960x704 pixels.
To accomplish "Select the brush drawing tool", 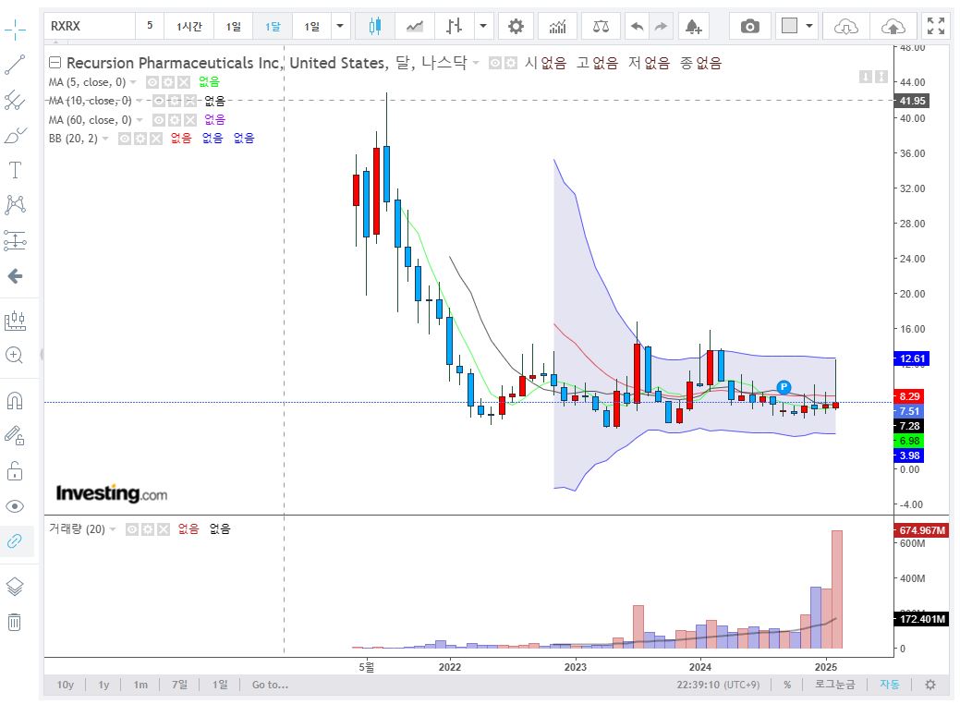I will click(15, 135).
